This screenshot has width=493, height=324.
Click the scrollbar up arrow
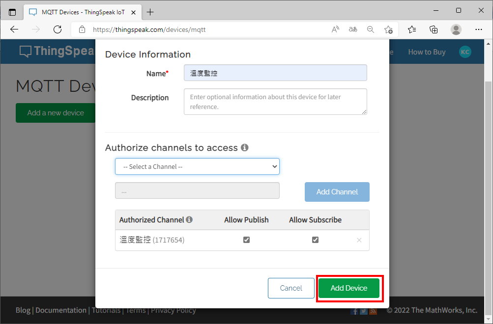click(488, 44)
